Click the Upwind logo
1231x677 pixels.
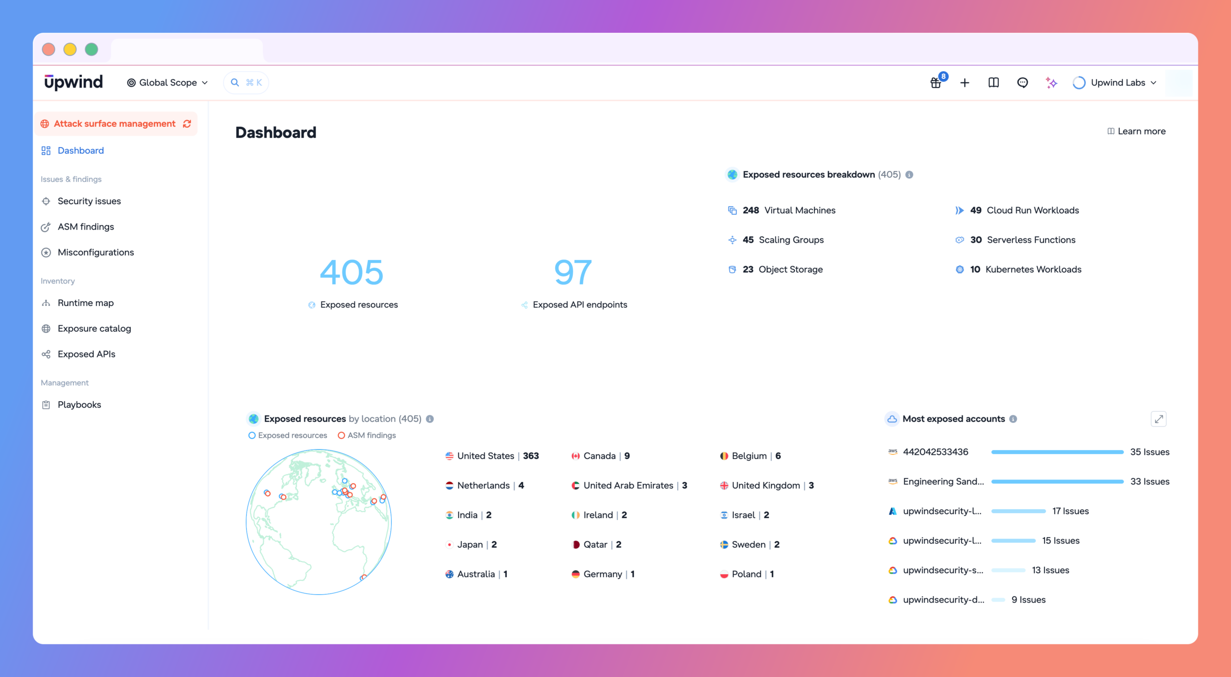click(74, 82)
